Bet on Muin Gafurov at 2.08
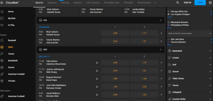The width and height of the screenshot is (213, 101). 115,33
